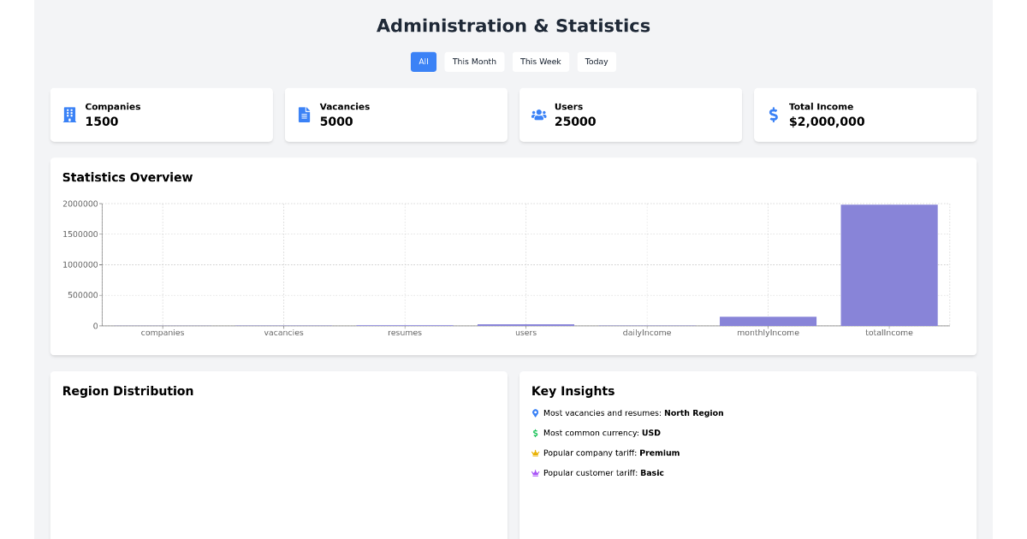The image size is (1027, 539).
Task: Click the Users people icon
Action: click(x=538, y=114)
